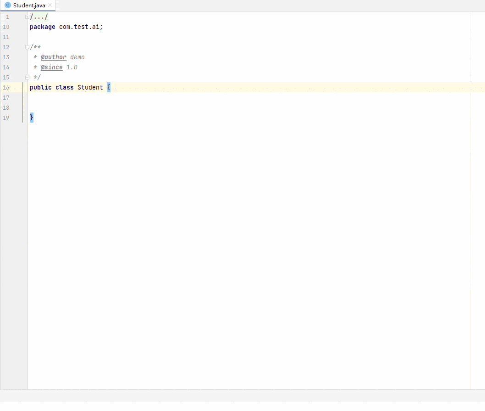This screenshot has width=485, height=411.
Task: Click the '*/' comment end on line 15
Action: point(37,77)
